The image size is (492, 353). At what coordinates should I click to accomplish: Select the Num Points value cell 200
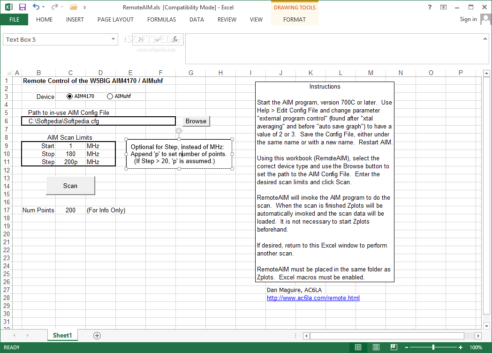(71, 210)
